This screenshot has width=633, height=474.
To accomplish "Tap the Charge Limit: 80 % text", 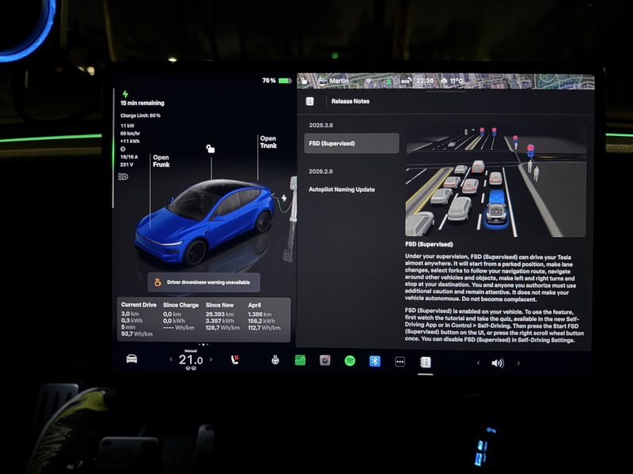I will 141,115.
